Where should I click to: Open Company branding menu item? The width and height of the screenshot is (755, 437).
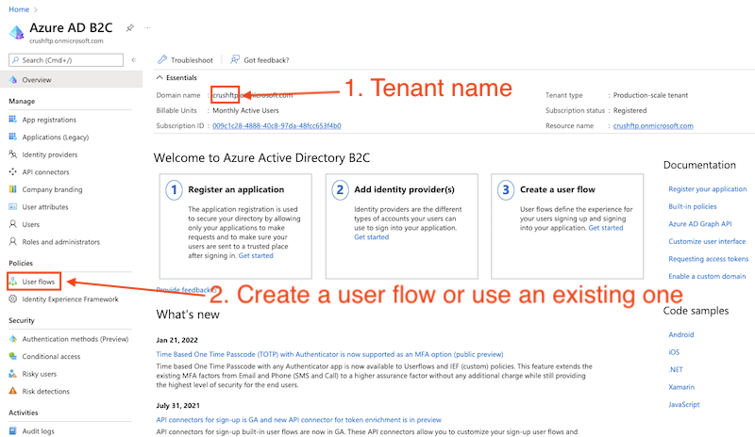(52, 189)
